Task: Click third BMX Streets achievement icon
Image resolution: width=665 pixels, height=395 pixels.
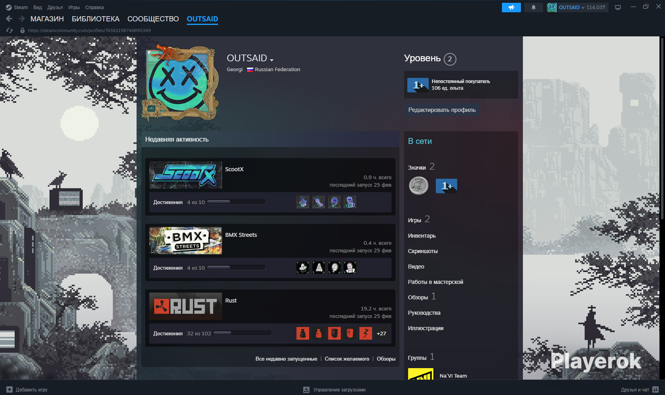Action: 334,268
